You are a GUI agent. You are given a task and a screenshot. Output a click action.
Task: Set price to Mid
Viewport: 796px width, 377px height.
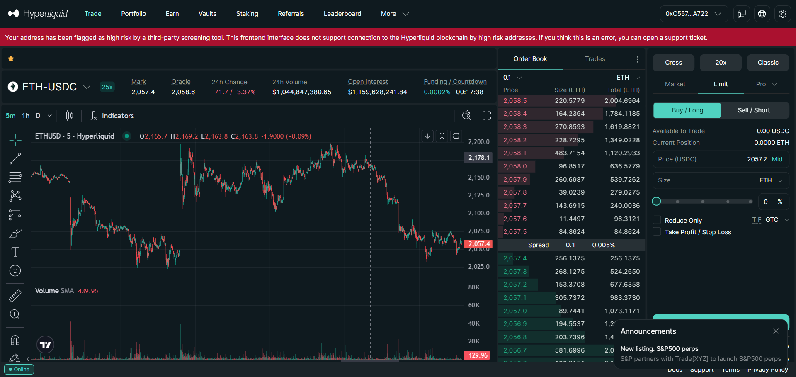(x=777, y=159)
